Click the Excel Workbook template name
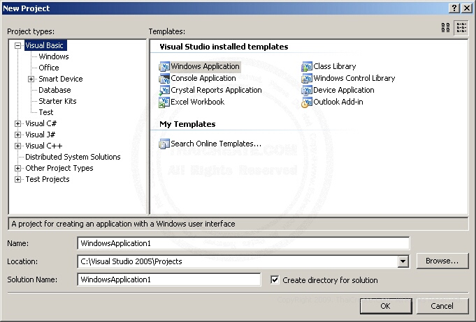476x322 pixels. (198, 102)
